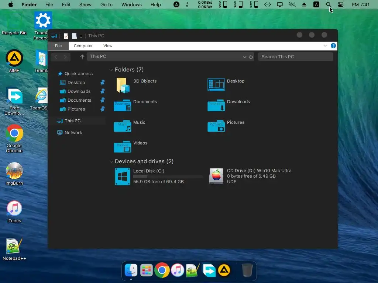Select iTunes desktop shortcut
Viewport: 378px width, 283px height.
(14, 212)
